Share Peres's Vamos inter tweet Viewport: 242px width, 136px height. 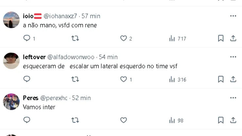233,120
